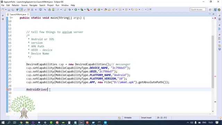Image resolution: width=222 pixels, height=125 pixels.
Task: Open the File menu
Action: click(x=3, y=5)
